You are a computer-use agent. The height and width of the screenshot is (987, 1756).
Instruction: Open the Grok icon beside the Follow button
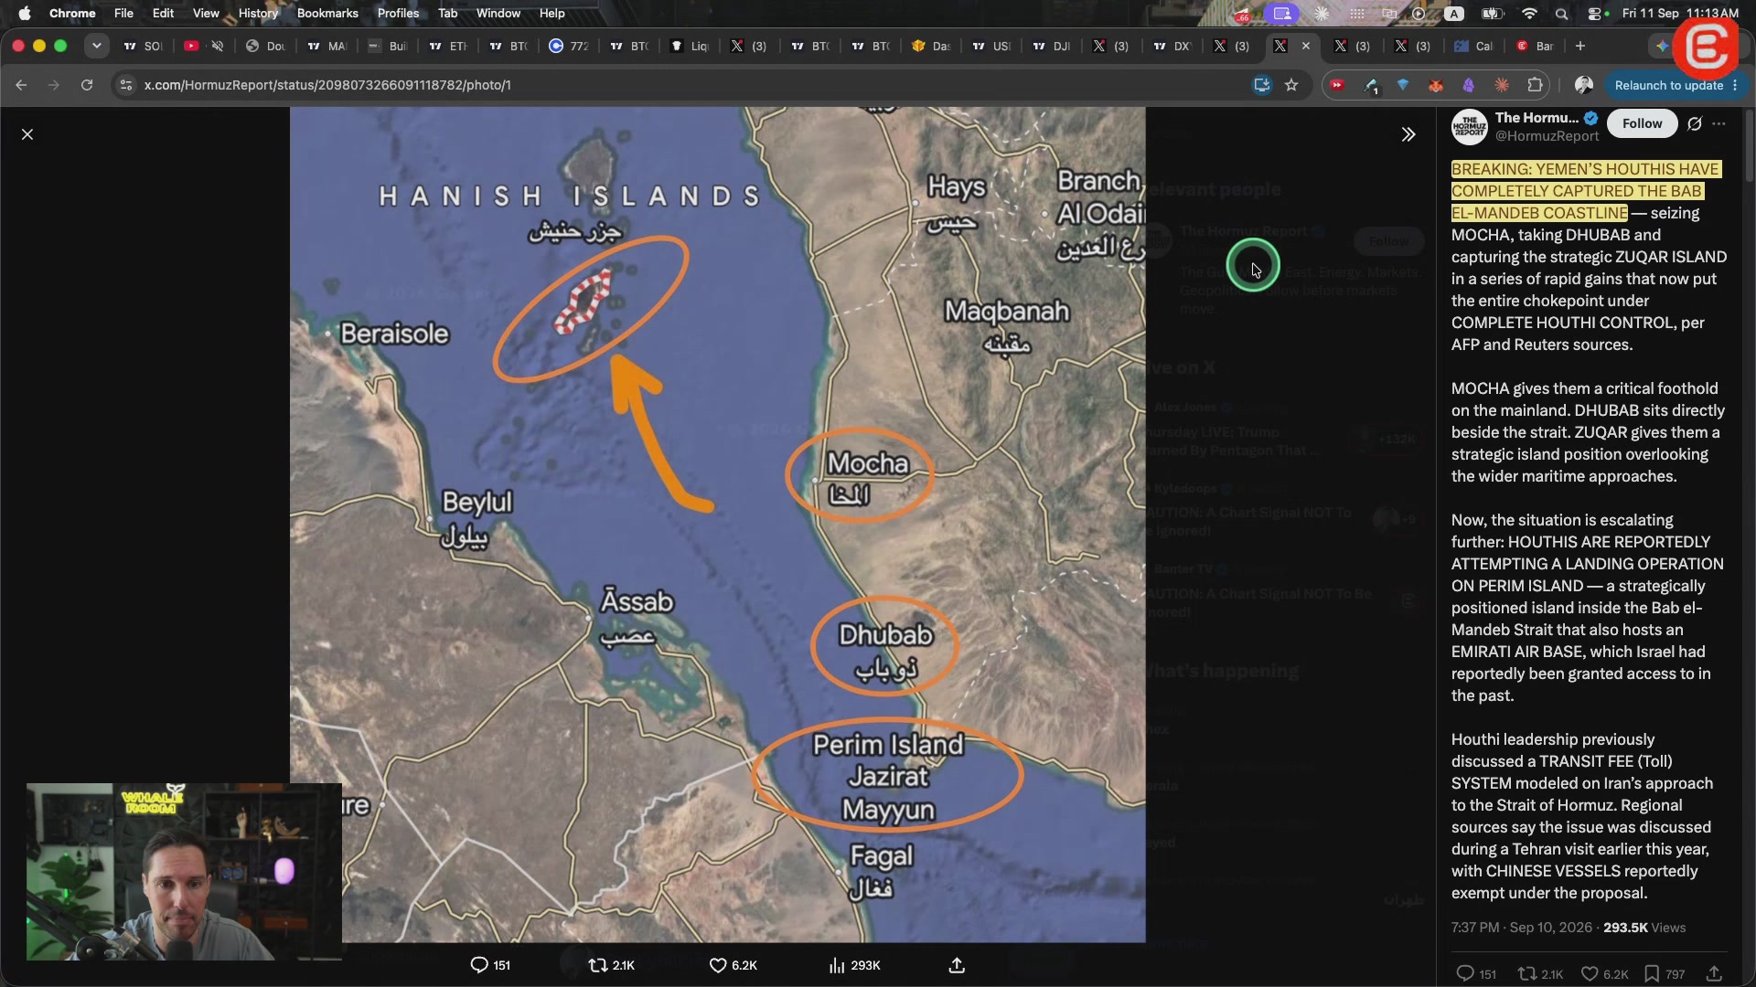click(1695, 123)
